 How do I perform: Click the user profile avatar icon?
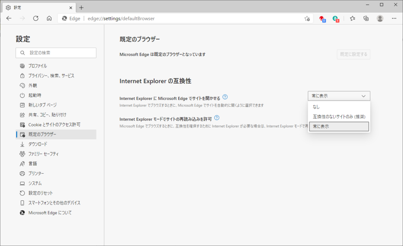(380, 18)
